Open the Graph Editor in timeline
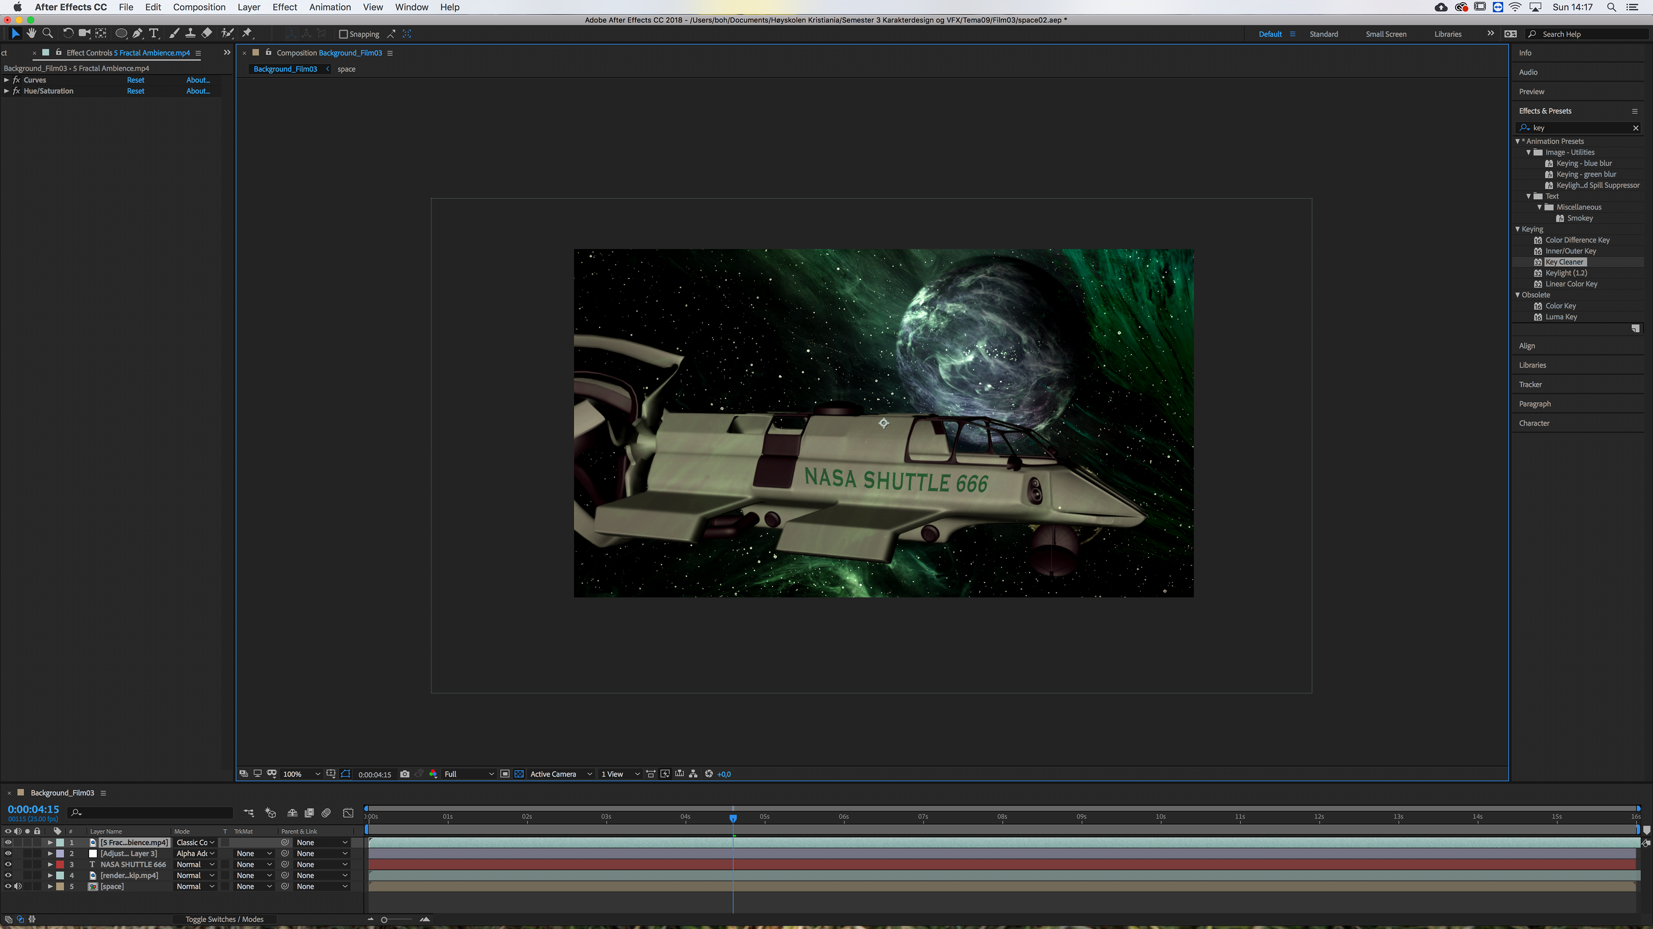Viewport: 1653px width, 929px height. pyautogui.click(x=348, y=813)
